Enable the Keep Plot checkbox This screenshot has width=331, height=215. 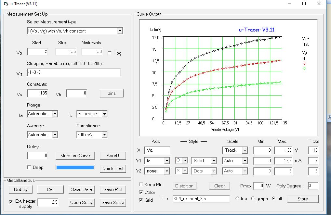coord(141,184)
